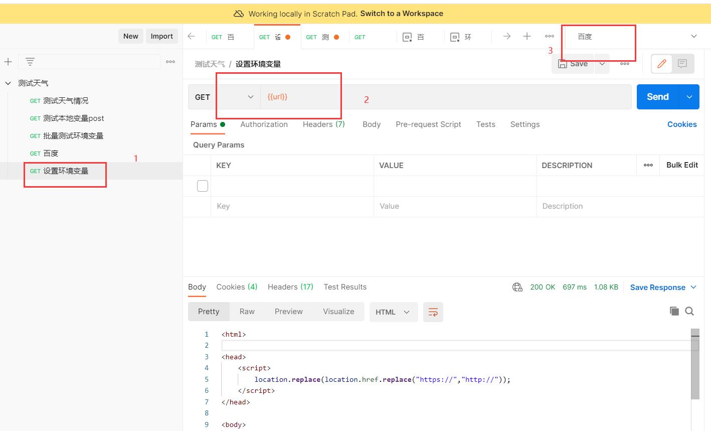Viewport: 711px width, 431px height.
Task: Click the Value placeholder field
Action: click(455, 206)
